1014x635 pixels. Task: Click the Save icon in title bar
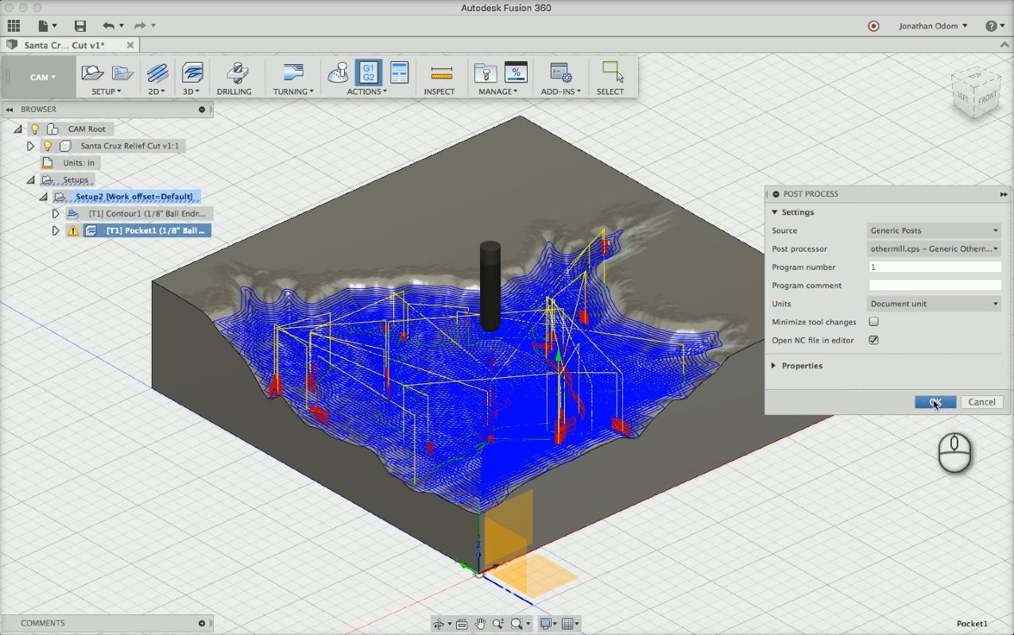[x=79, y=26]
